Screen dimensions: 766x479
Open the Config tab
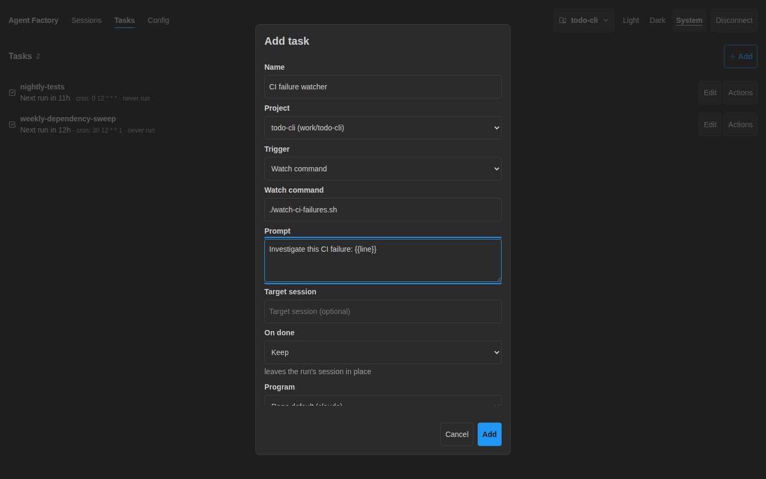pos(159,20)
